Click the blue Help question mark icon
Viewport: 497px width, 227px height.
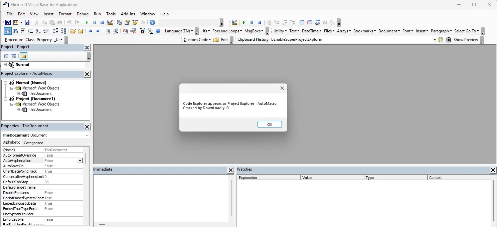(152, 22)
